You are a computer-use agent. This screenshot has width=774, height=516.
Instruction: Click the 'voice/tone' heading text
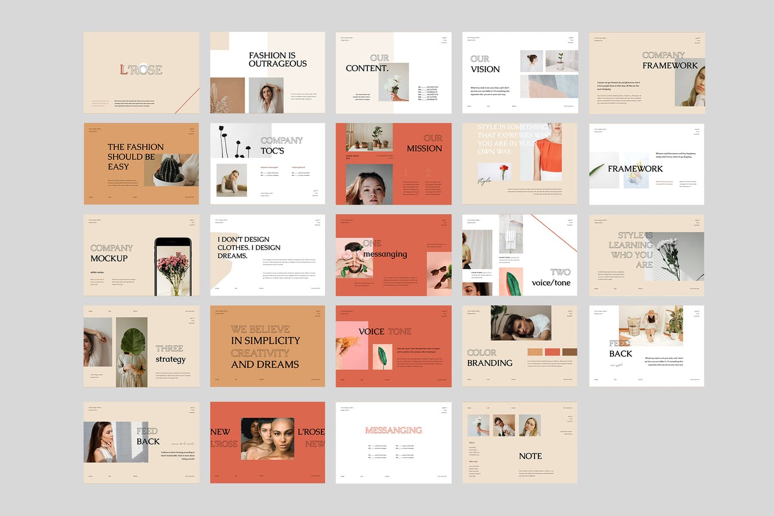coord(551,283)
